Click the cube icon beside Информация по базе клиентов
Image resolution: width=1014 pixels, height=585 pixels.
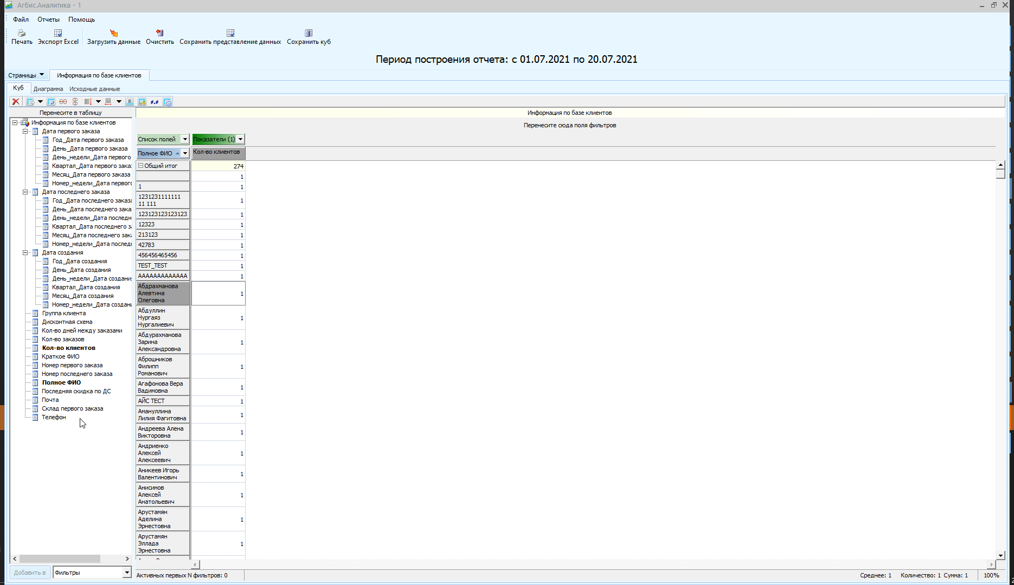coord(25,122)
